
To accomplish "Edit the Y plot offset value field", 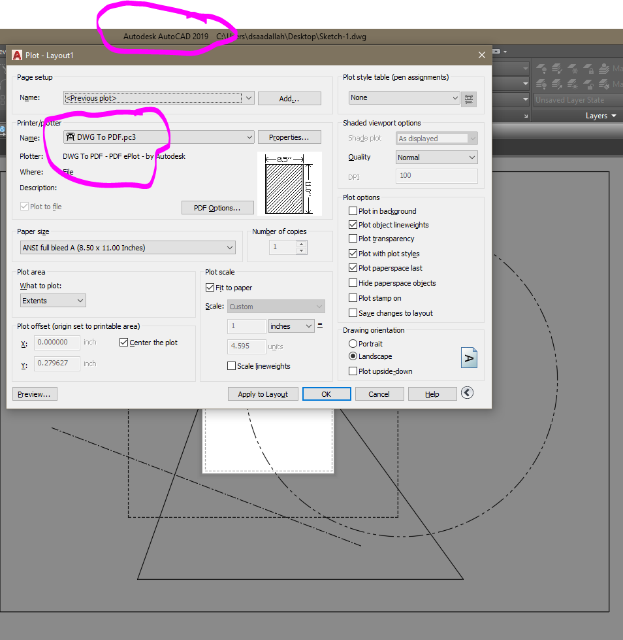I will coord(57,363).
